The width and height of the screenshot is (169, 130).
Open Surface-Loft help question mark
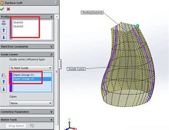pos(56,2)
